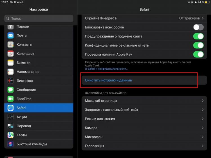The width and height of the screenshot is (211, 158).
Task: Tap the magnifier icon in search field
Action: 8,19
